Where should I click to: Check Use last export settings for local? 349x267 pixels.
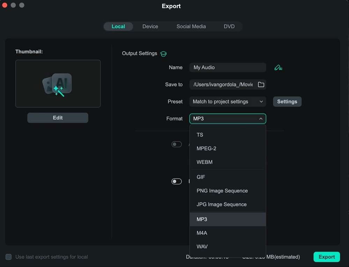8,257
